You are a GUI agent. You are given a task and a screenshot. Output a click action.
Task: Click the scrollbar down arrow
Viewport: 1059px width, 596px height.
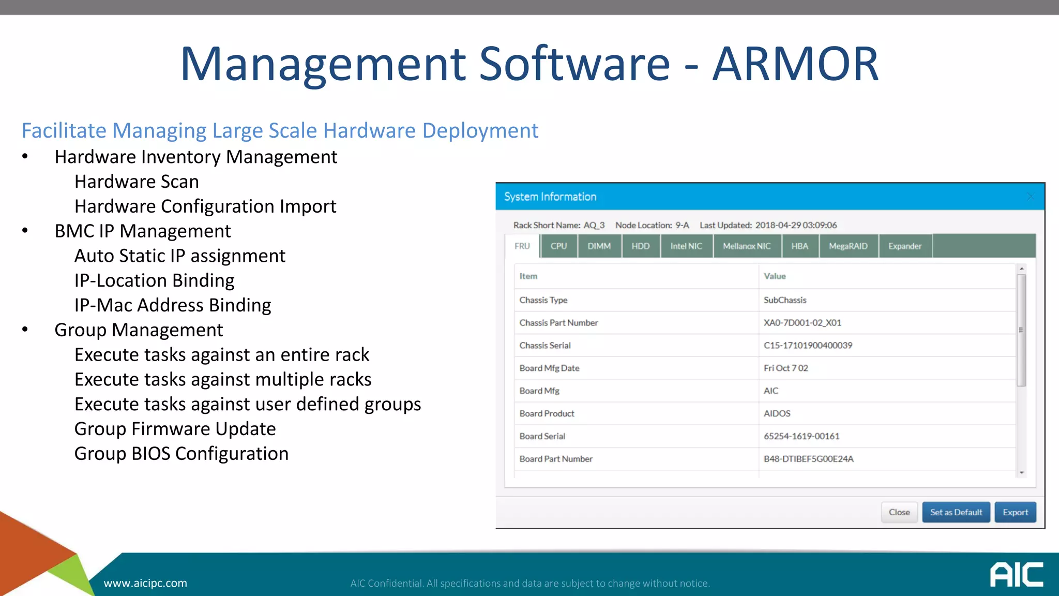coord(1021,472)
